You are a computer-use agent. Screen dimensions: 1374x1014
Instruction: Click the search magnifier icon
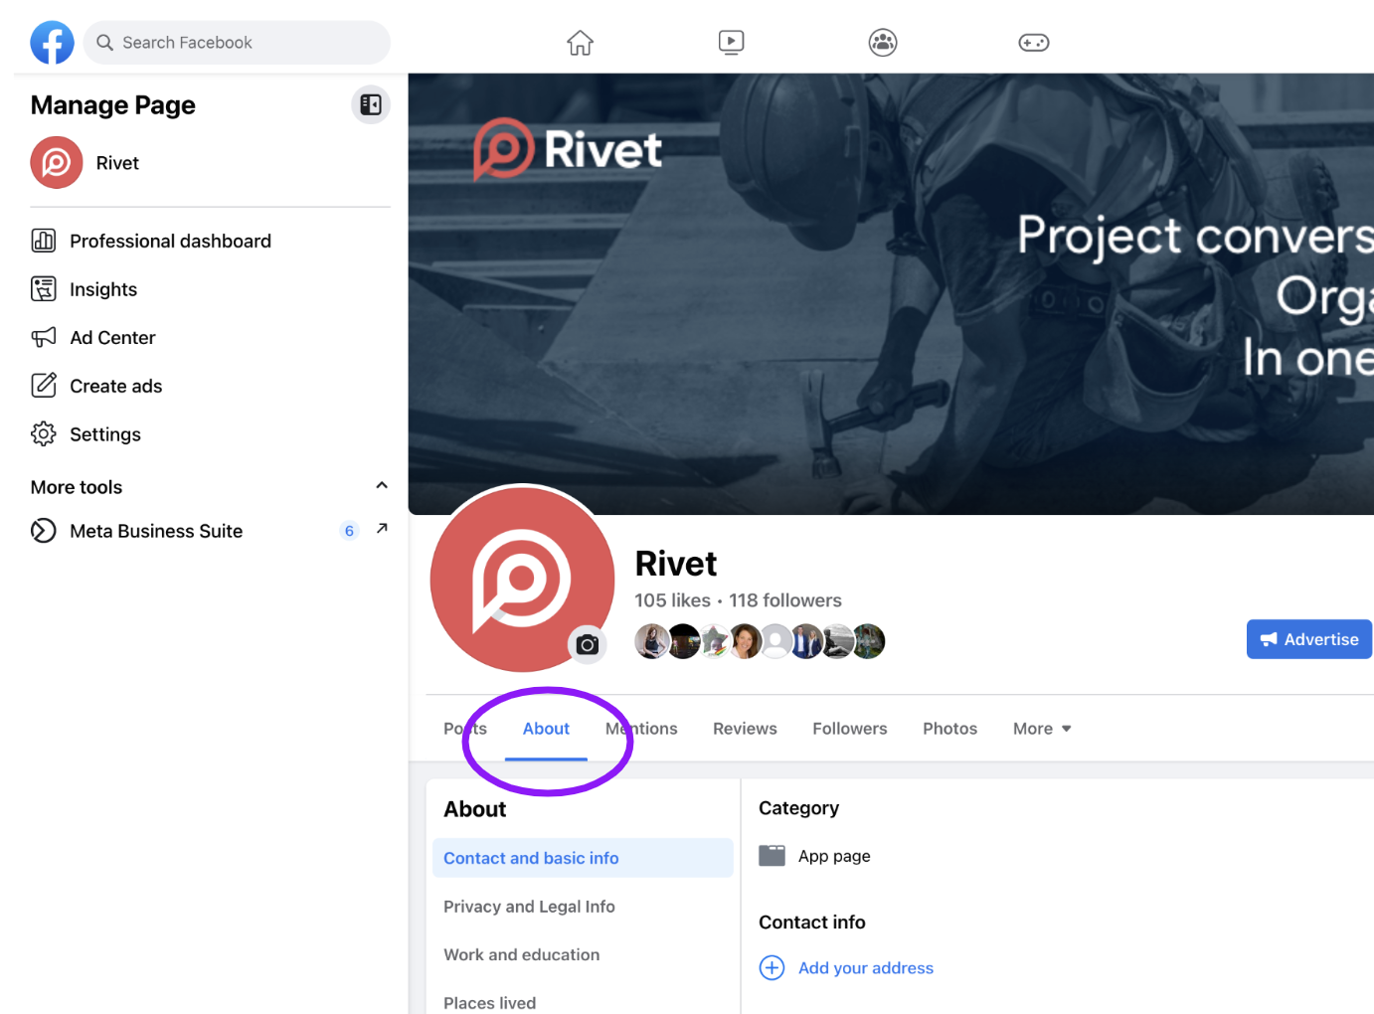(x=104, y=43)
